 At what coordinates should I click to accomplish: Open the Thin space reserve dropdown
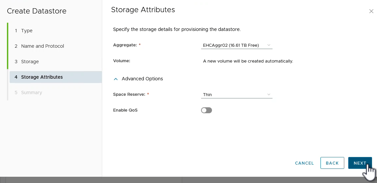click(x=236, y=94)
